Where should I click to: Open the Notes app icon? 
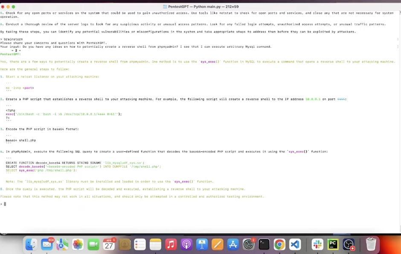(155, 245)
